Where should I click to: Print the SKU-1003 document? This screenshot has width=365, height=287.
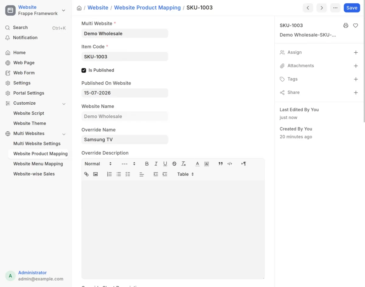tap(346, 26)
